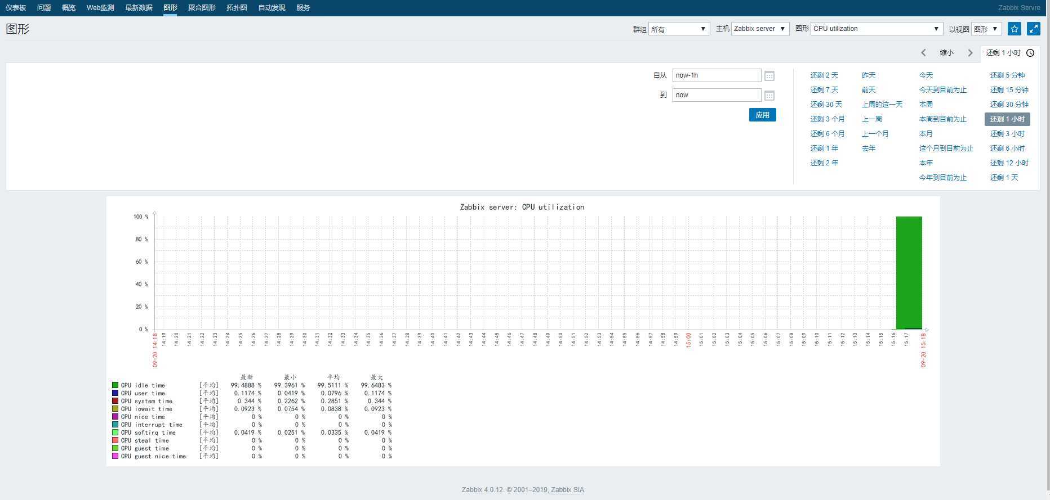Select the 本周 range
The height and width of the screenshot is (500, 1050).
926,105
